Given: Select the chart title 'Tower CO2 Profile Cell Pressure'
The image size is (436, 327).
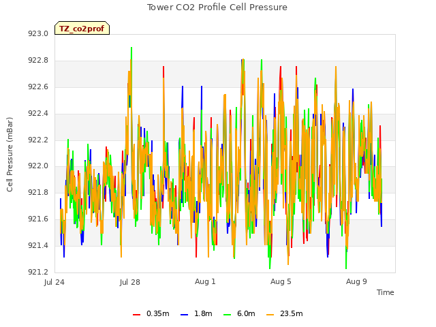Looking at the screenshot, I should point(217,7).
